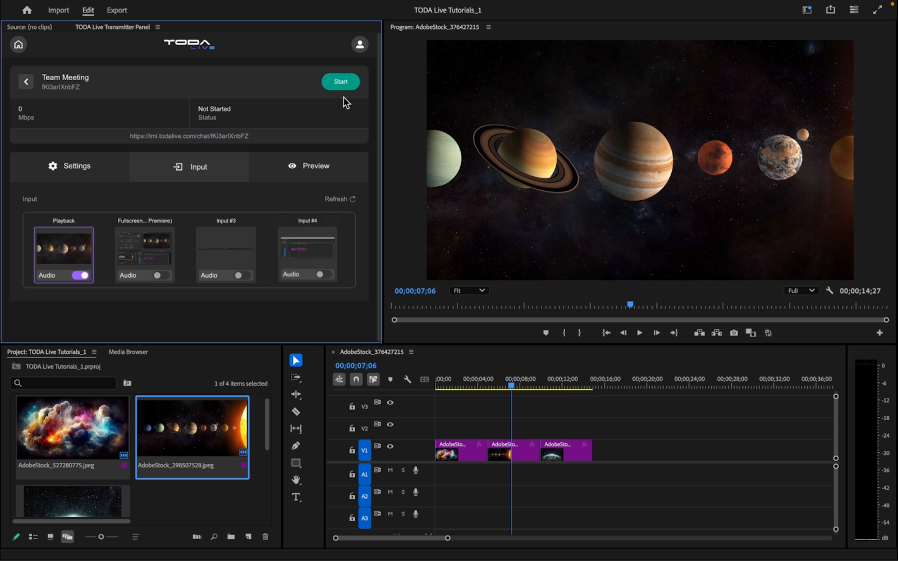The width and height of the screenshot is (898, 561).
Task: Toggle Audio switch for Playback input
Action: click(80, 275)
